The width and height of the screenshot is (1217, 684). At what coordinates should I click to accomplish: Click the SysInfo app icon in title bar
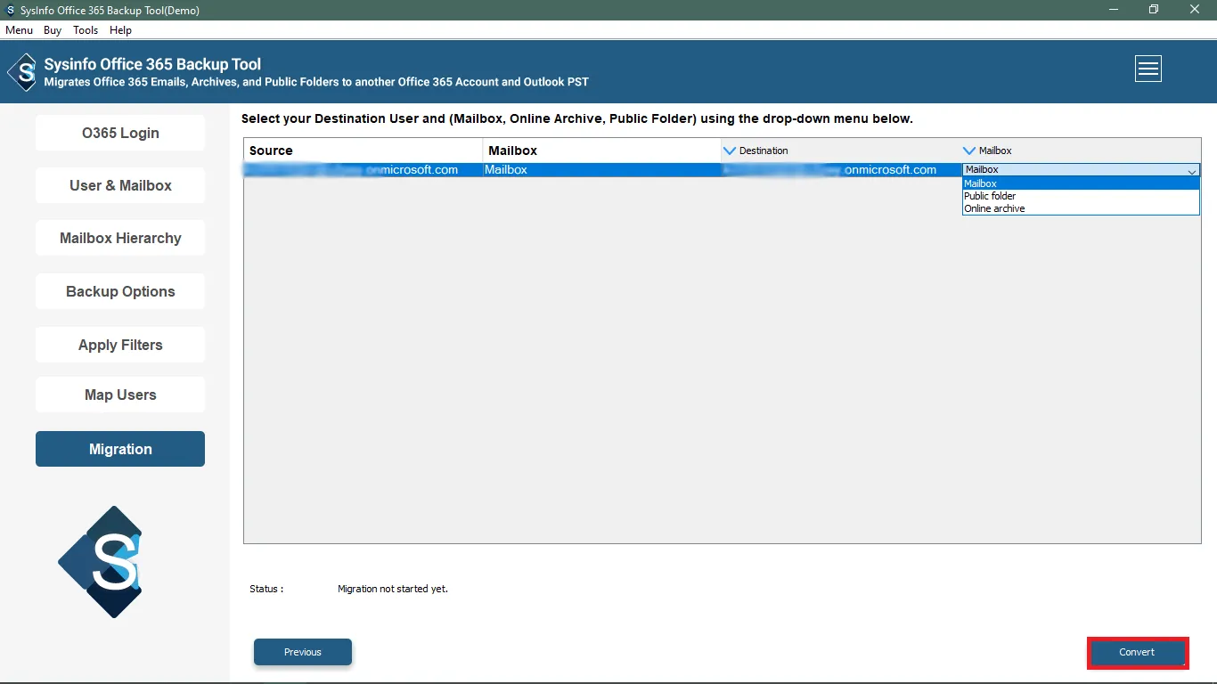point(10,11)
